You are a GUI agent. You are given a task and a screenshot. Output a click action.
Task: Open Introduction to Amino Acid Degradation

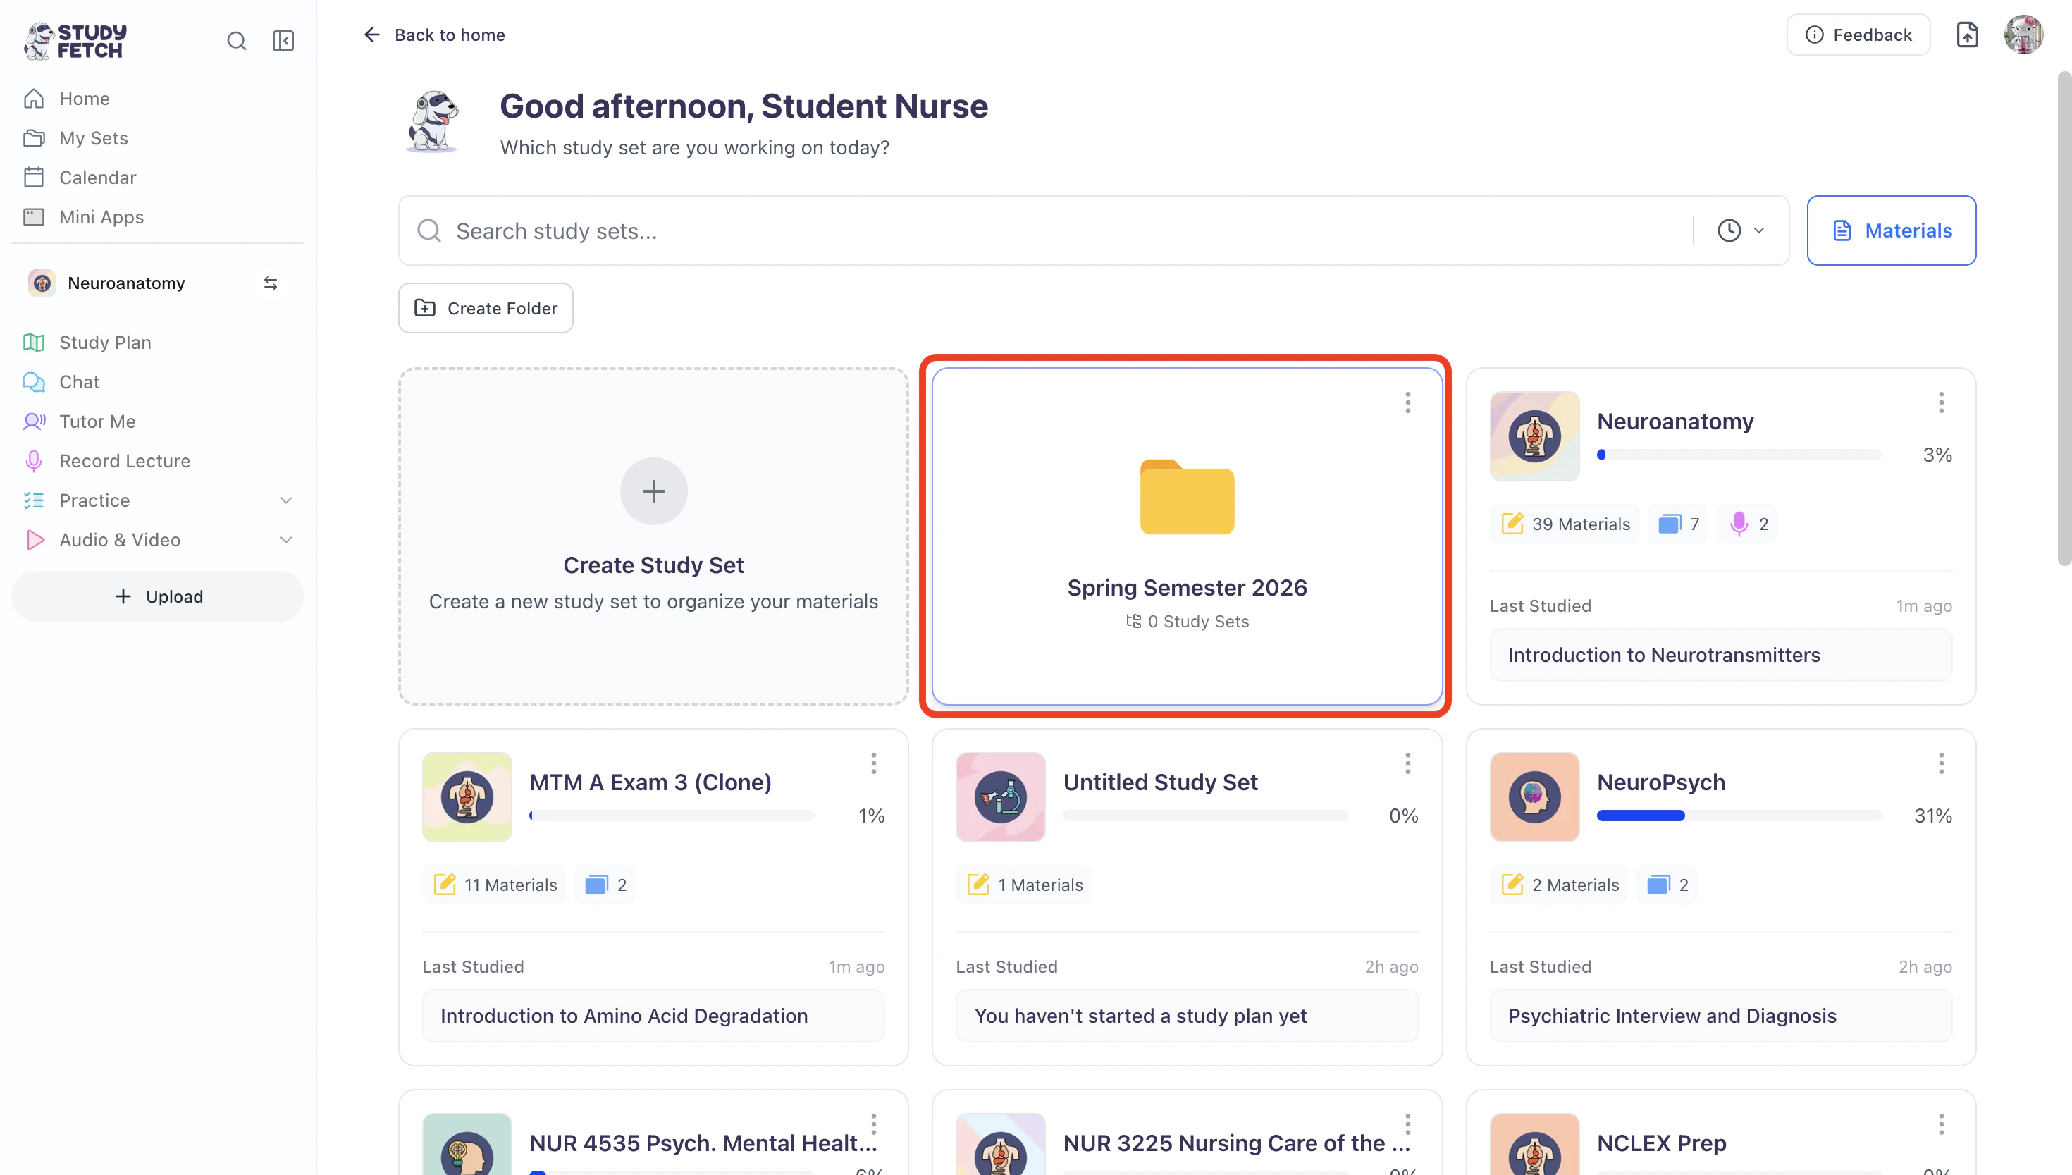(653, 1016)
